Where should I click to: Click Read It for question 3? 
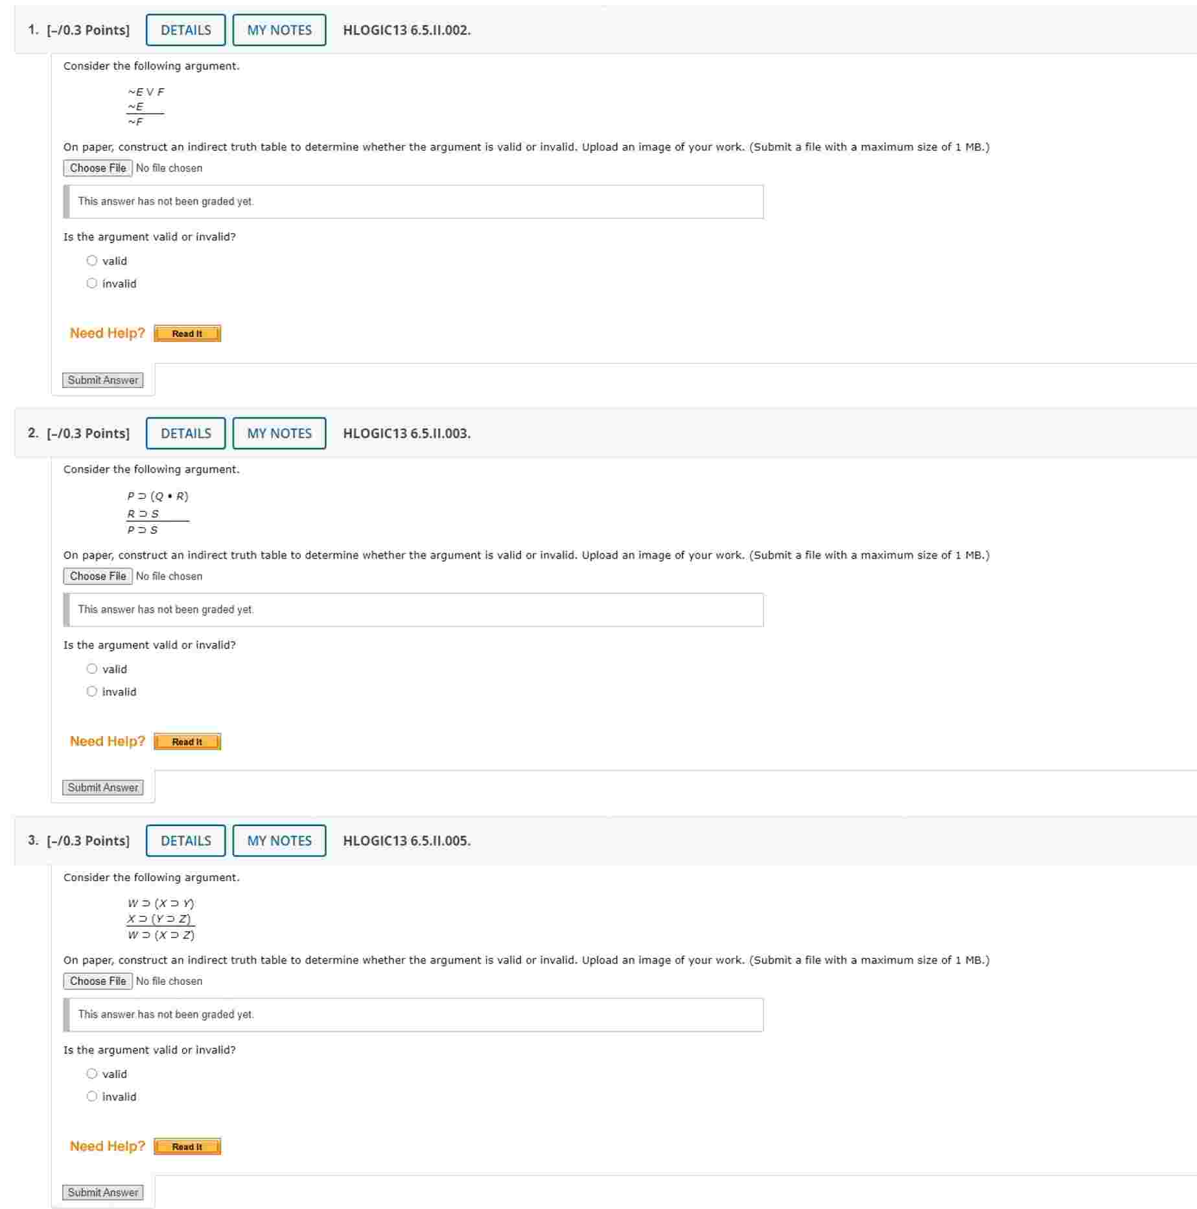(187, 1147)
